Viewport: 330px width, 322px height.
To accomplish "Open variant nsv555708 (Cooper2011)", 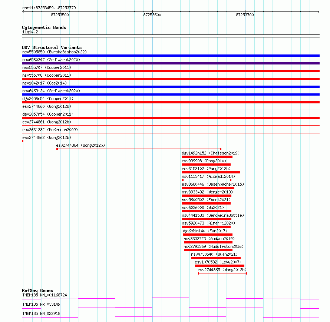I will [x=47, y=75].
